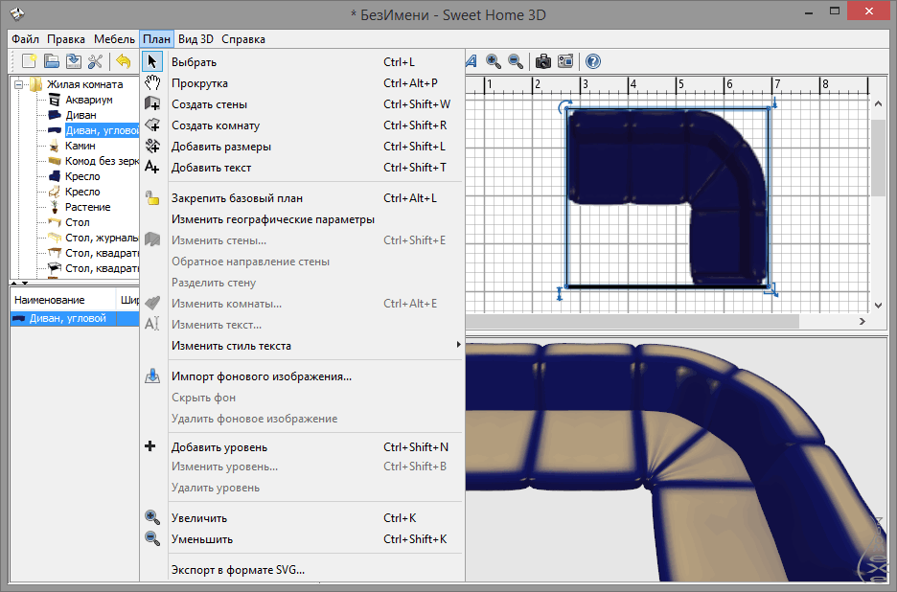
Task: Select Создать стены menu entry
Action: pyautogui.click(x=302, y=104)
